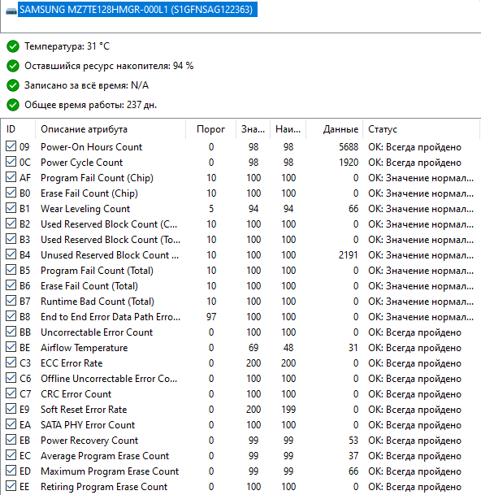The width and height of the screenshot is (481, 495).
Task: Click the Samsung drive icon
Action: (11, 11)
